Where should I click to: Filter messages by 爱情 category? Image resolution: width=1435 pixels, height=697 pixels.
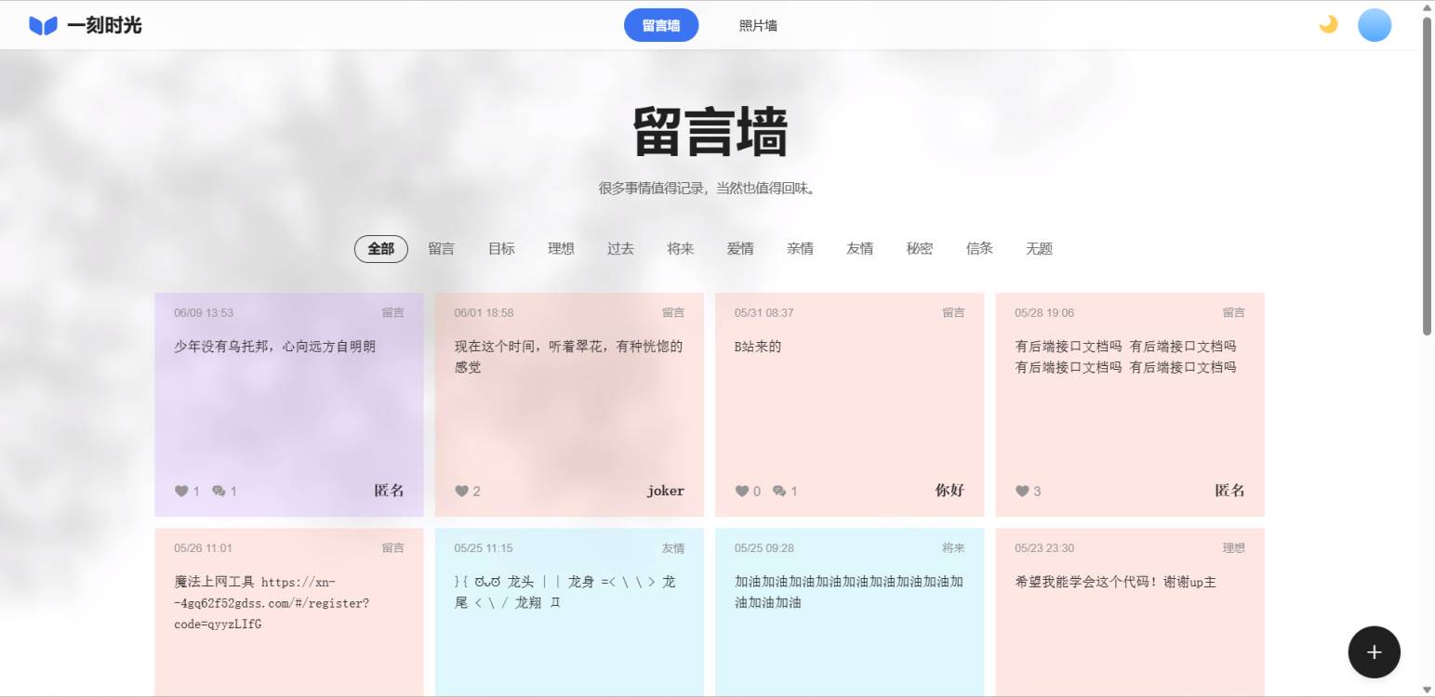740,249
